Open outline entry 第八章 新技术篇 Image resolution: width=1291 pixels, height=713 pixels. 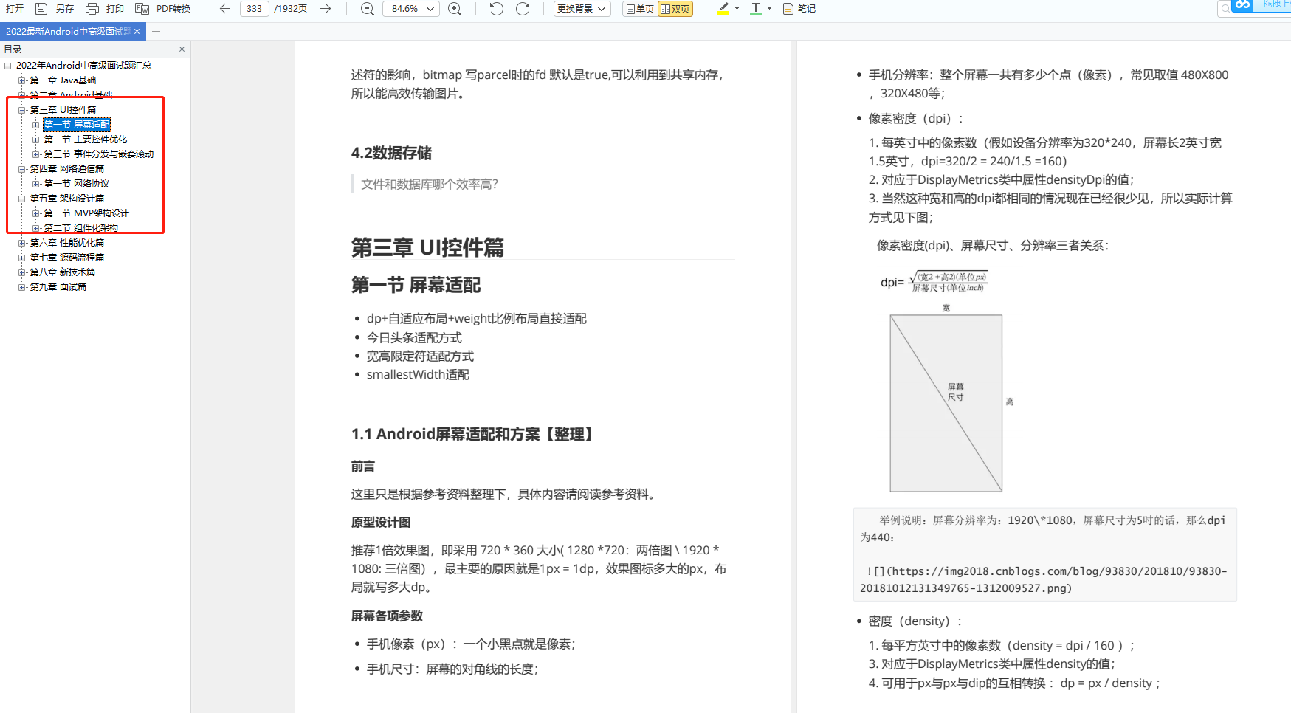(63, 272)
